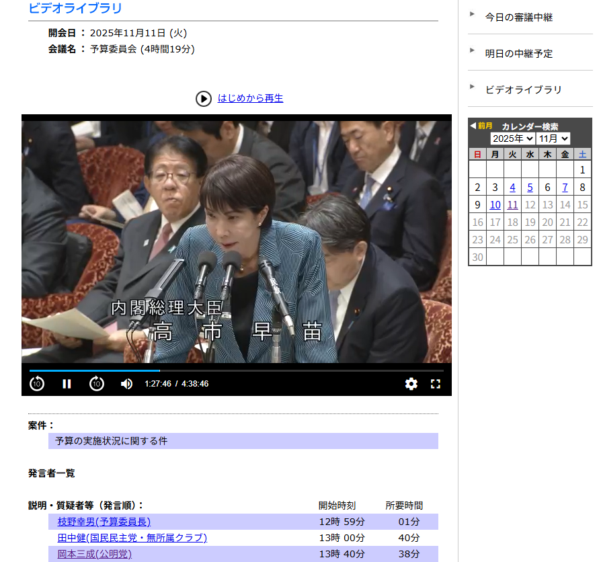
Task: Click arrow bullet beside 明日の中継予定
Action: pos(472,50)
